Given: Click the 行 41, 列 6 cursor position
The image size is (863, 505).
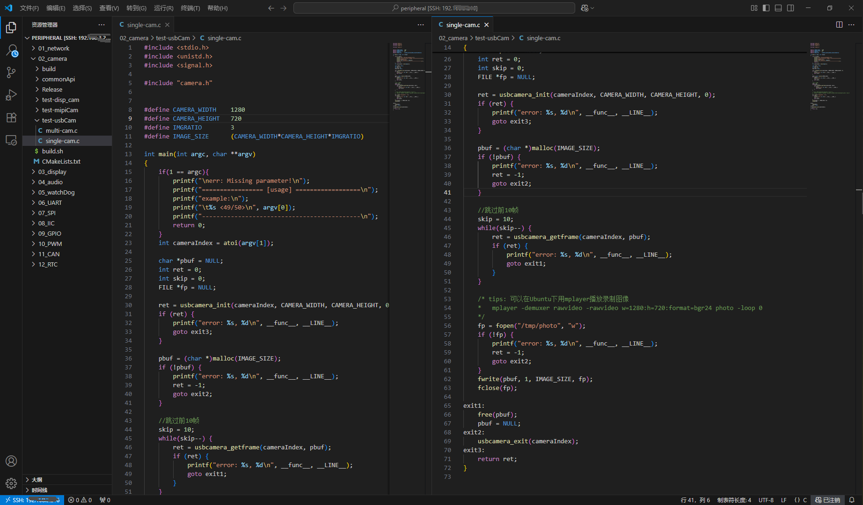Looking at the screenshot, I should (695, 500).
